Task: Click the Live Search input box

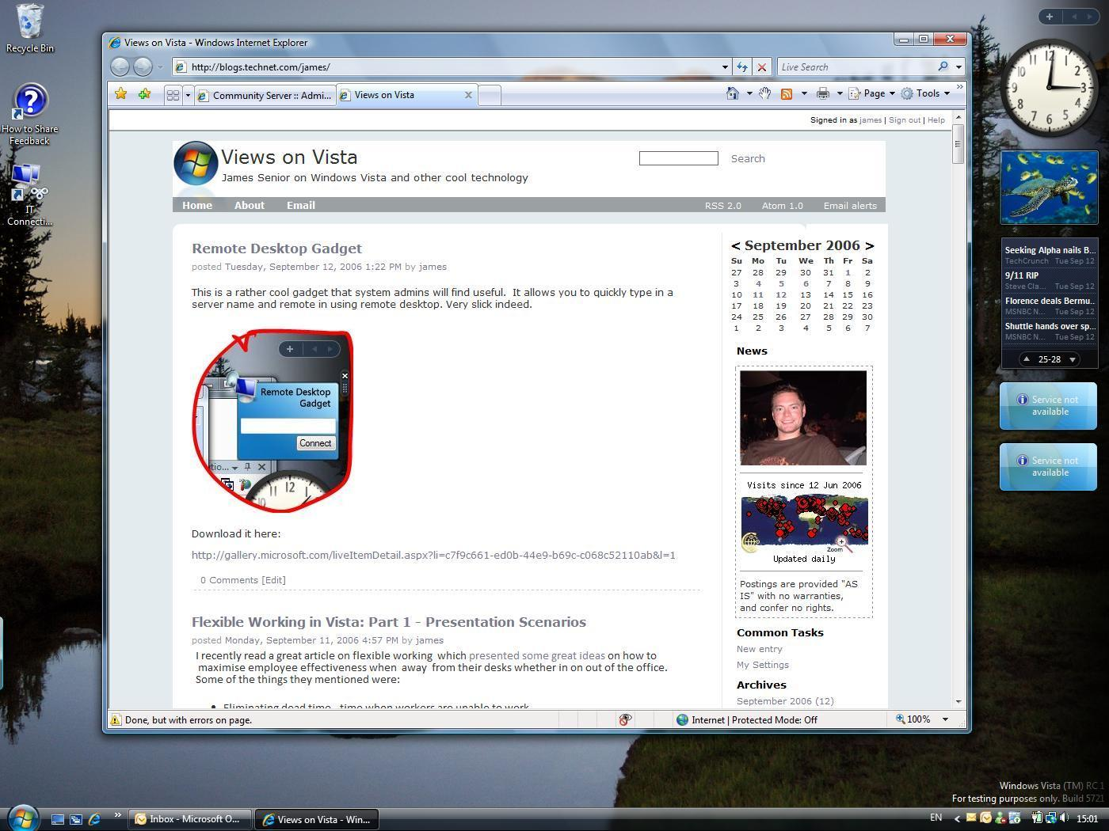Action: (x=856, y=67)
